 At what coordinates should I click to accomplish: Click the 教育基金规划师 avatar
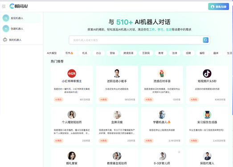[x=117, y=156]
